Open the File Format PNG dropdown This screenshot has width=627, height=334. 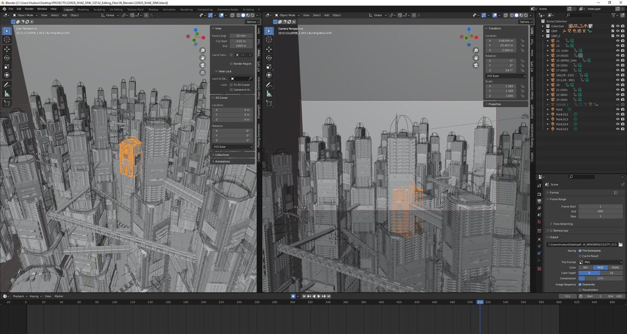pyautogui.click(x=600, y=262)
